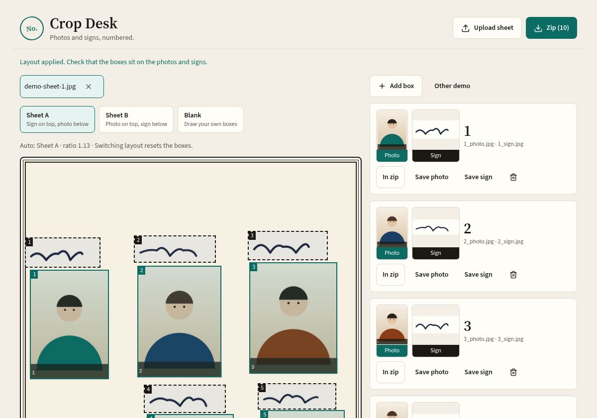Open entry 2 photo thumbnail
The height and width of the screenshot is (418, 597).
392,233
